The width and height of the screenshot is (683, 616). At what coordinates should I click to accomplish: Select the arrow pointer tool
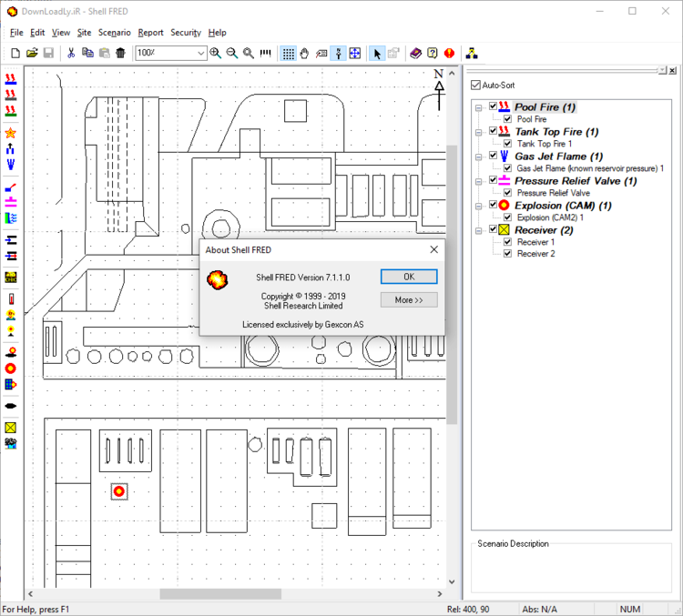point(377,54)
